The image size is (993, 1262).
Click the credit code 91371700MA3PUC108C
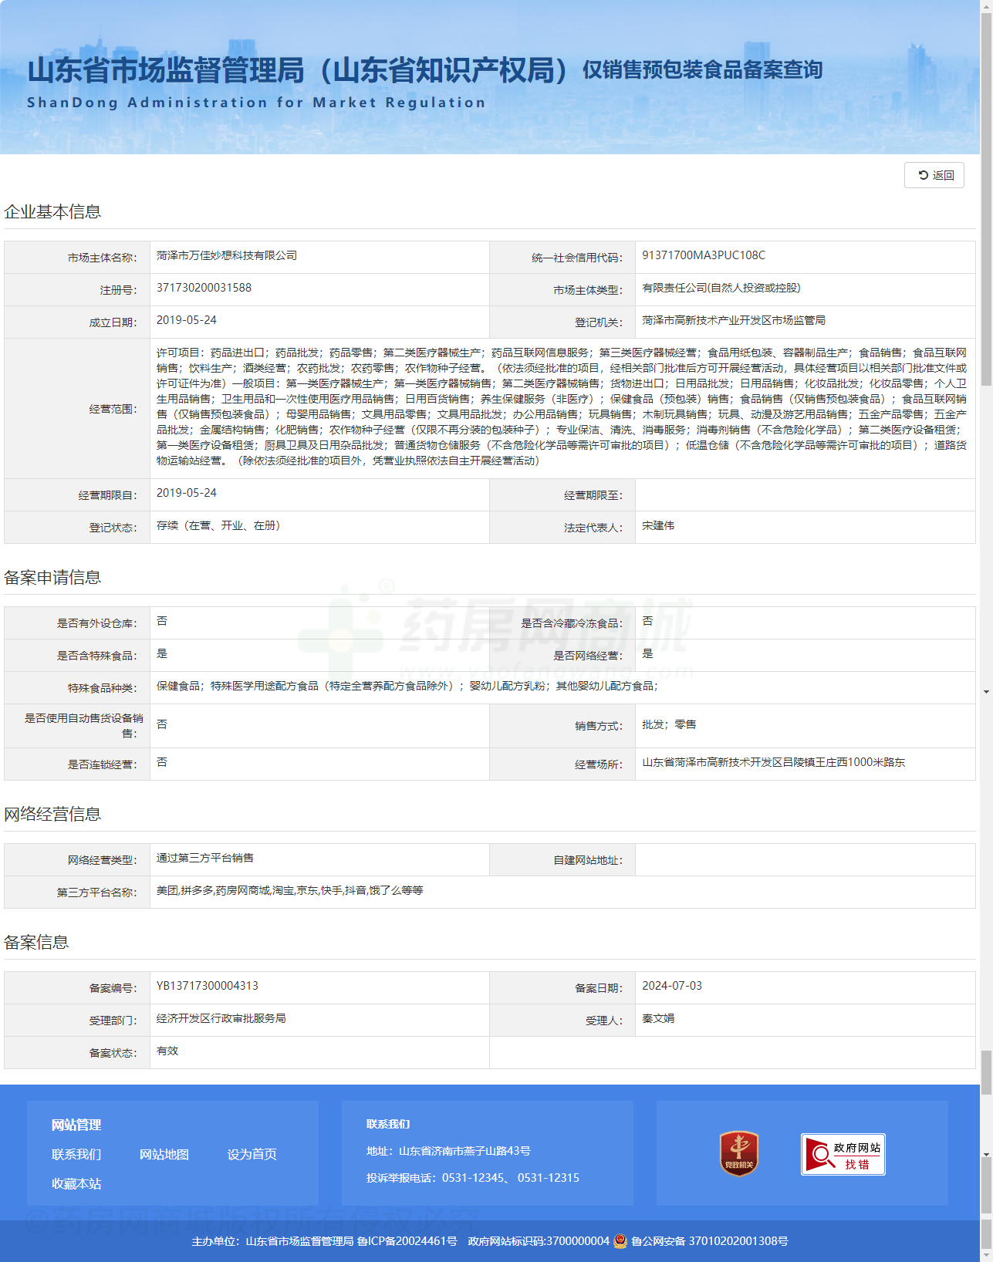pyautogui.click(x=704, y=255)
